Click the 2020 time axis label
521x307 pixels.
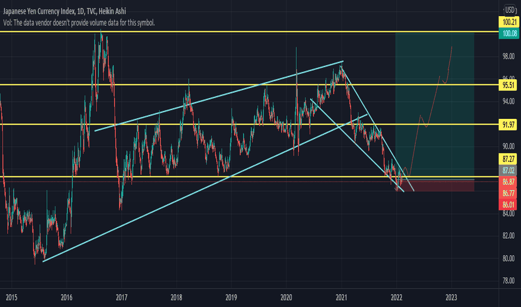coord(286,298)
